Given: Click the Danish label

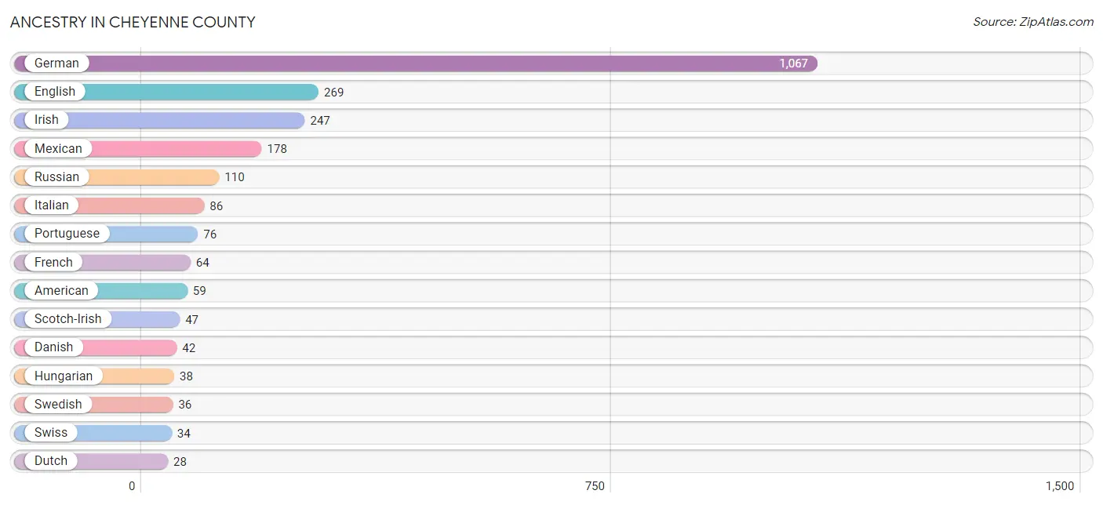Looking at the screenshot, I should [53, 347].
